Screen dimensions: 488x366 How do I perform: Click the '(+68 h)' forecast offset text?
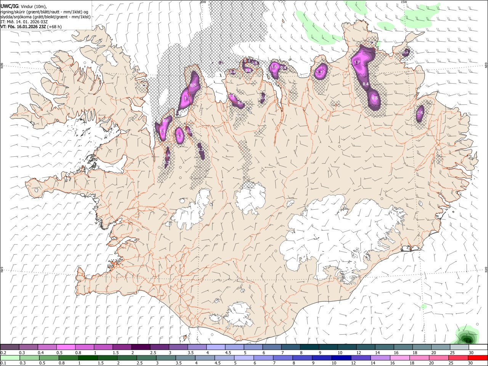coord(55,27)
